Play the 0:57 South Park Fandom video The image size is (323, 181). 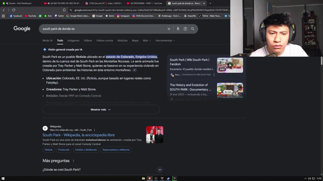tap(230, 65)
